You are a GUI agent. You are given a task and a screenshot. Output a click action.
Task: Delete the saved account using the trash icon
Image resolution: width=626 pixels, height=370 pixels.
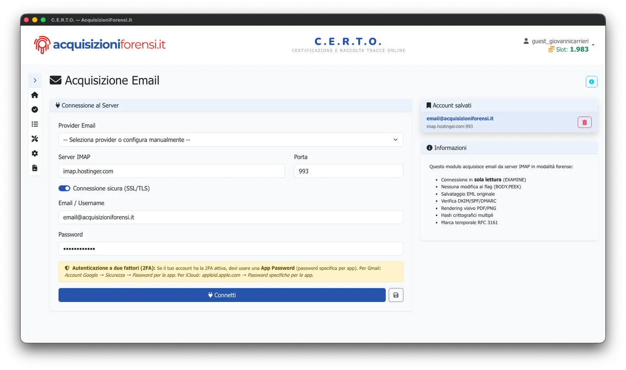(584, 122)
